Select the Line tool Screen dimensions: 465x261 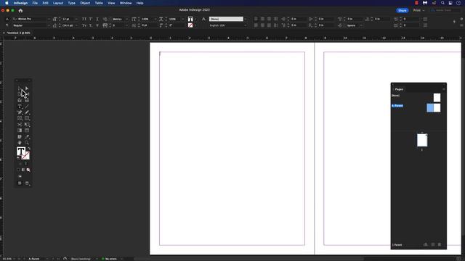coord(27,107)
